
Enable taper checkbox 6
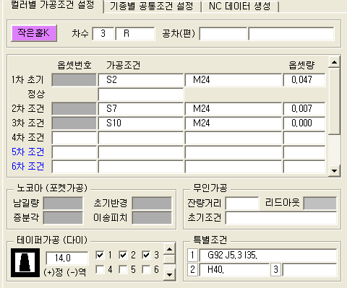coord(146,269)
